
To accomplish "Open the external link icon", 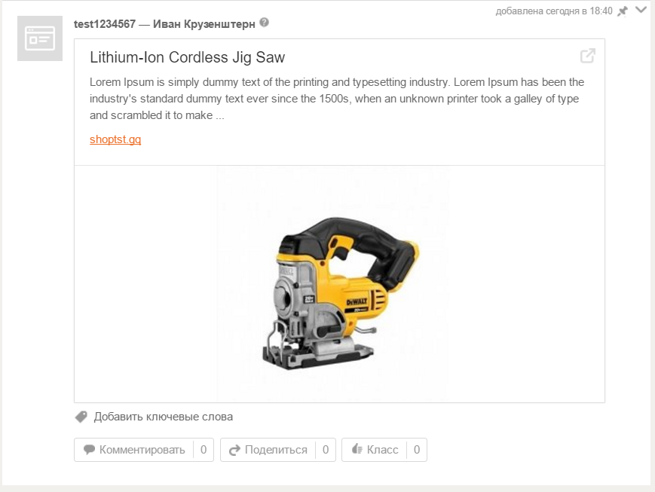I will [588, 56].
